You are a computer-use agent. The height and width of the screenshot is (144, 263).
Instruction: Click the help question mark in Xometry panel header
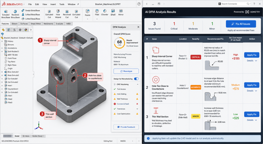click(254, 4)
